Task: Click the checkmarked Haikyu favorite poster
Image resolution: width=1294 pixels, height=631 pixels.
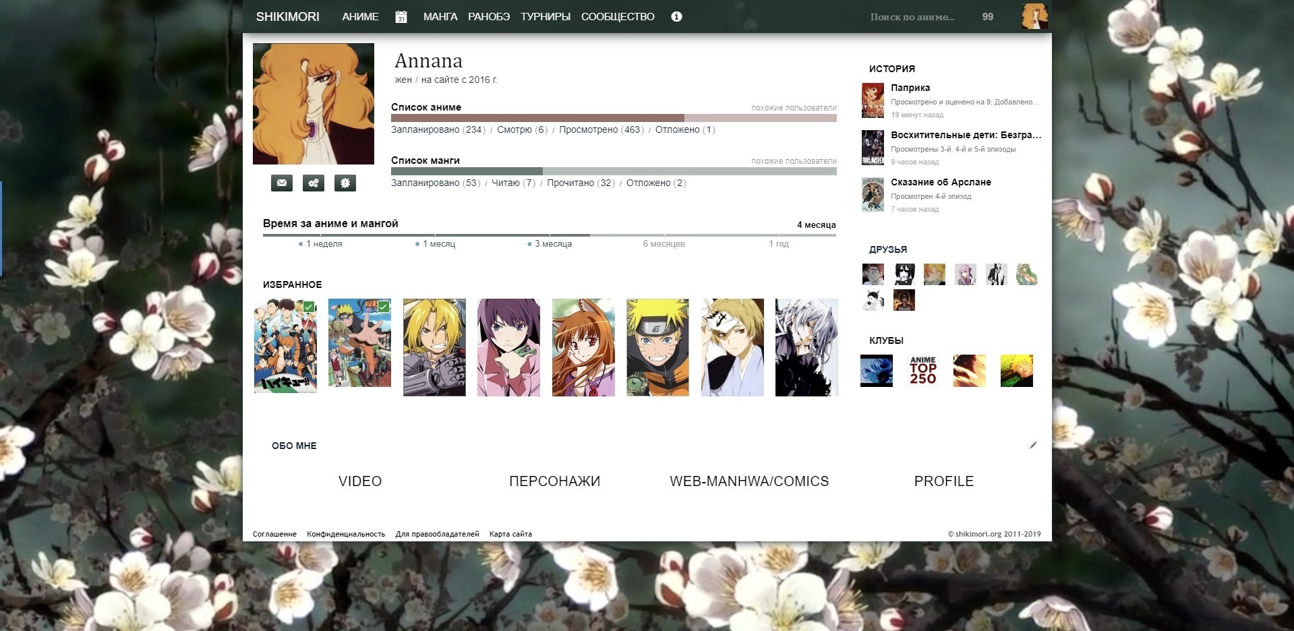Action: point(285,346)
